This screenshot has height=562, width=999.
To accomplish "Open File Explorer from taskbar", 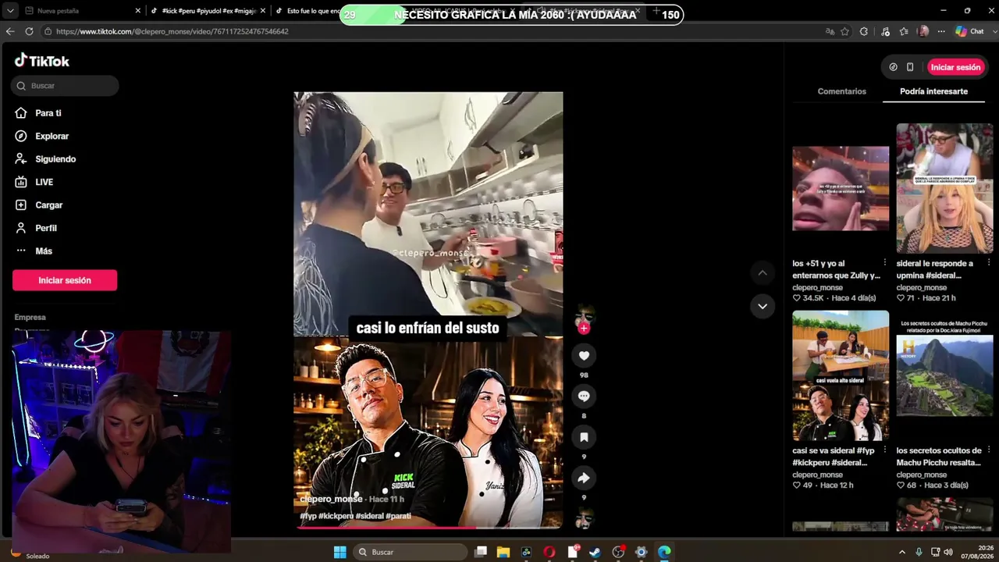I will pyautogui.click(x=503, y=552).
